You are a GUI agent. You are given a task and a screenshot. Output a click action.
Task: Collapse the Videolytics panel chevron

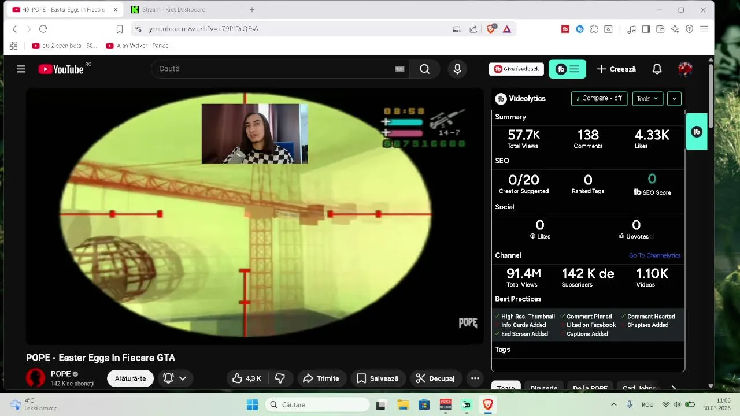pyautogui.click(x=674, y=99)
